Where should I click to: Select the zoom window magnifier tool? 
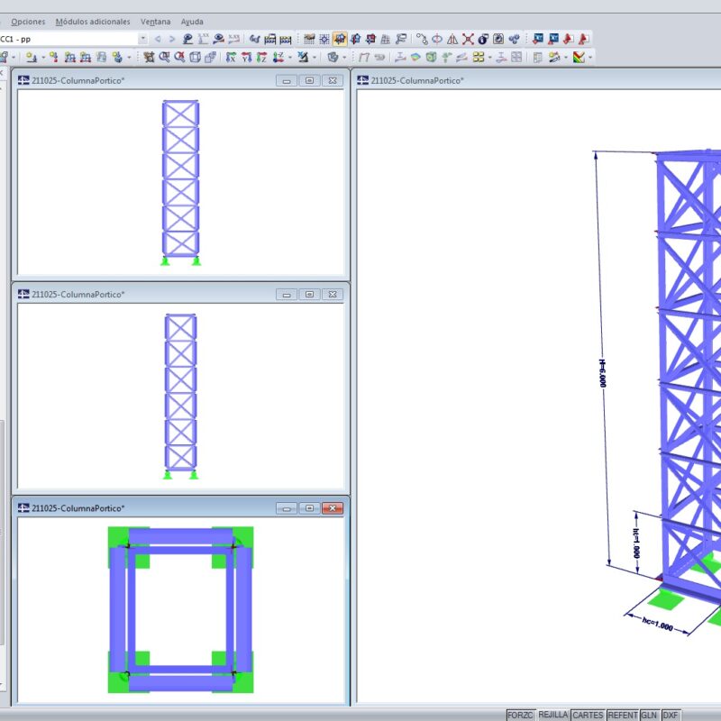click(164, 57)
